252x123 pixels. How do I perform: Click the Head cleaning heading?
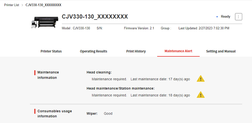(x=99, y=72)
